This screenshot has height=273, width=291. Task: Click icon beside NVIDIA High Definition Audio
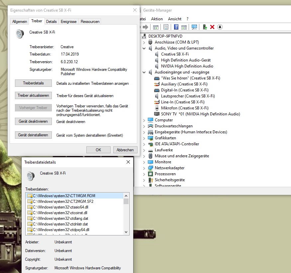click(157, 66)
